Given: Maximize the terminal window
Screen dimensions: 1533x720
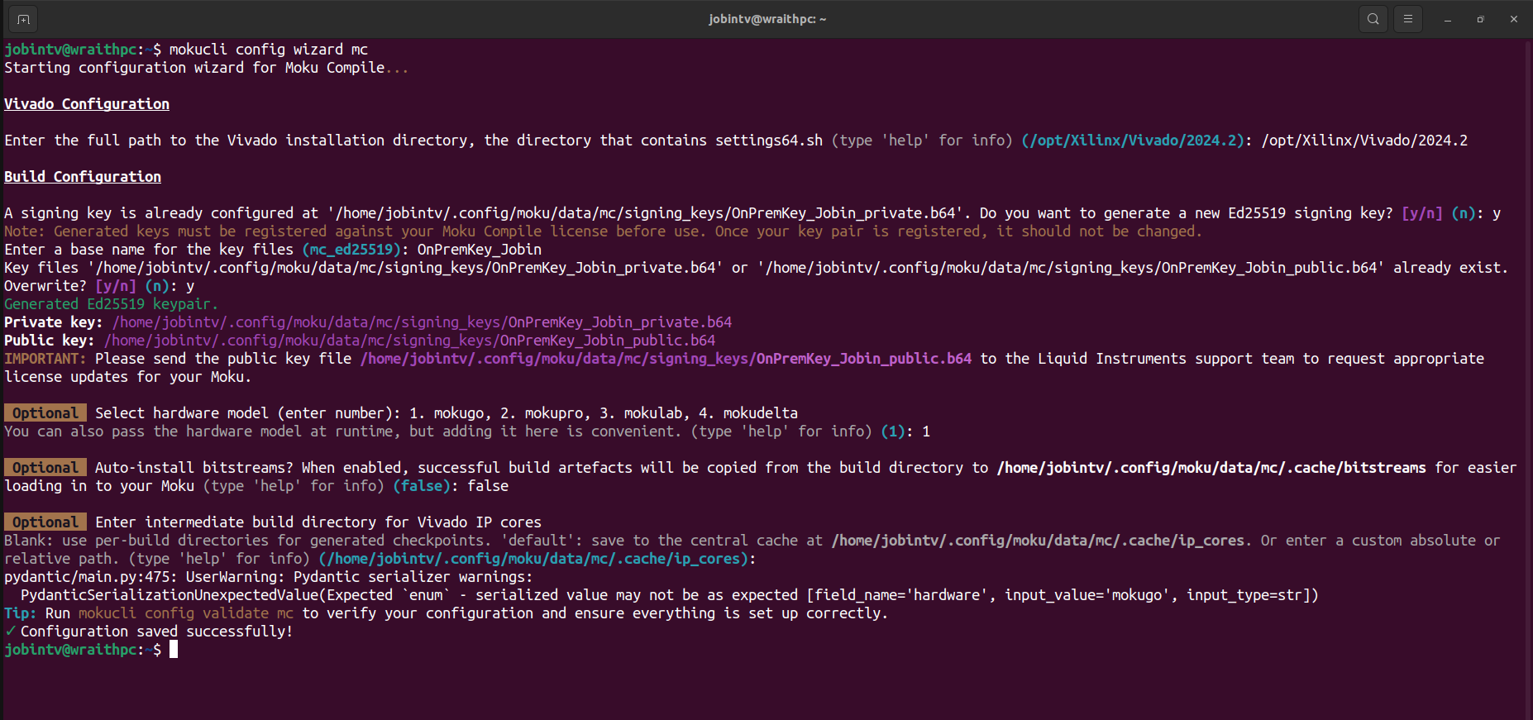Looking at the screenshot, I should (x=1481, y=19).
